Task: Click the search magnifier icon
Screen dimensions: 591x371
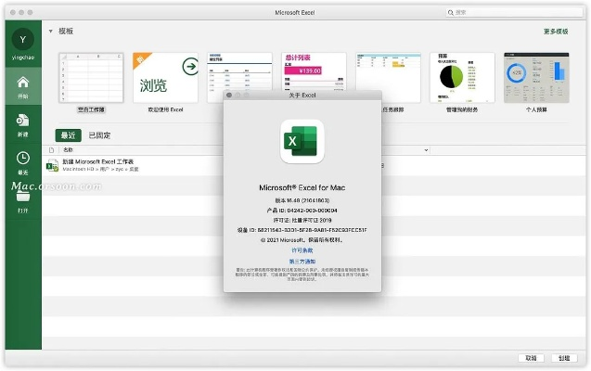Action: [450, 12]
